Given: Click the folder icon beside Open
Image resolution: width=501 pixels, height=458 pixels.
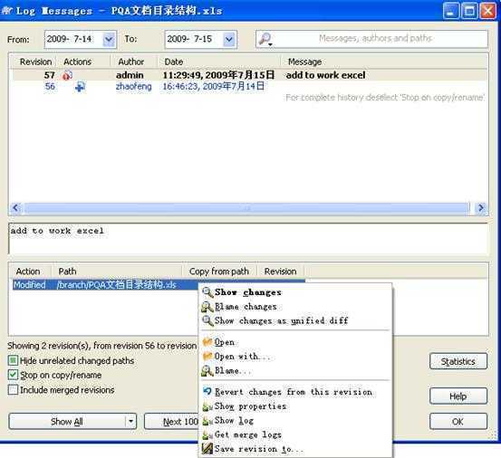Looking at the screenshot, I should (x=207, y=342).
